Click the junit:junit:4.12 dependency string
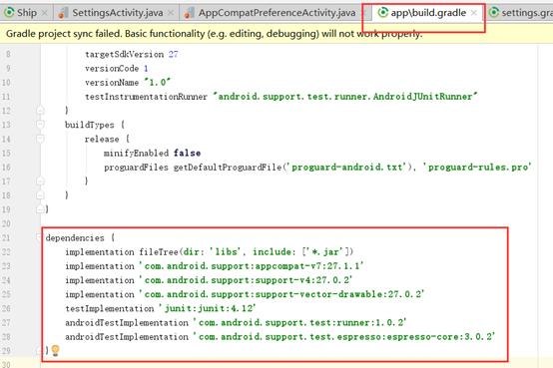This screenshot has height=368, width=553. point(208,308)
